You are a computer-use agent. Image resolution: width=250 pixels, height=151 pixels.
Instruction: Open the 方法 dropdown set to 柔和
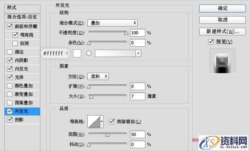pos(98,76)
